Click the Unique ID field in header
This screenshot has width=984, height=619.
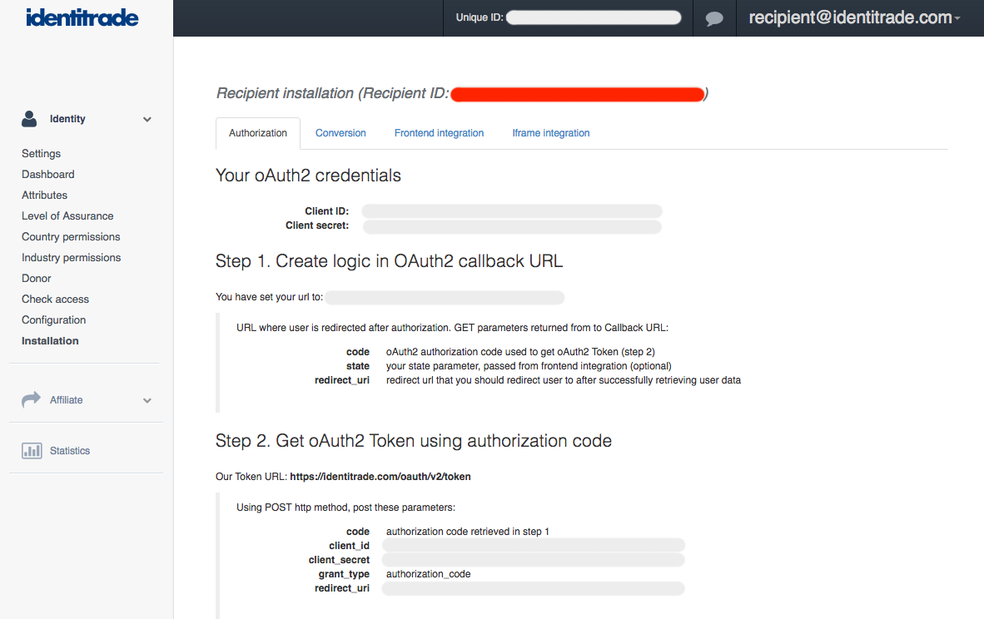594,17
